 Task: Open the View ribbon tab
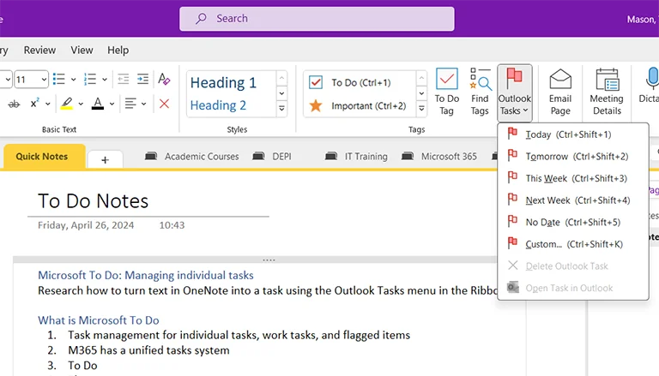[82, 50]
